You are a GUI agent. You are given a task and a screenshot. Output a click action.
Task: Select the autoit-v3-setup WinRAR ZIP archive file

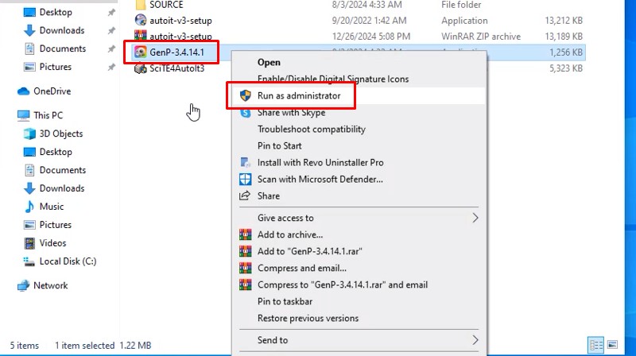tap(180, 36)
